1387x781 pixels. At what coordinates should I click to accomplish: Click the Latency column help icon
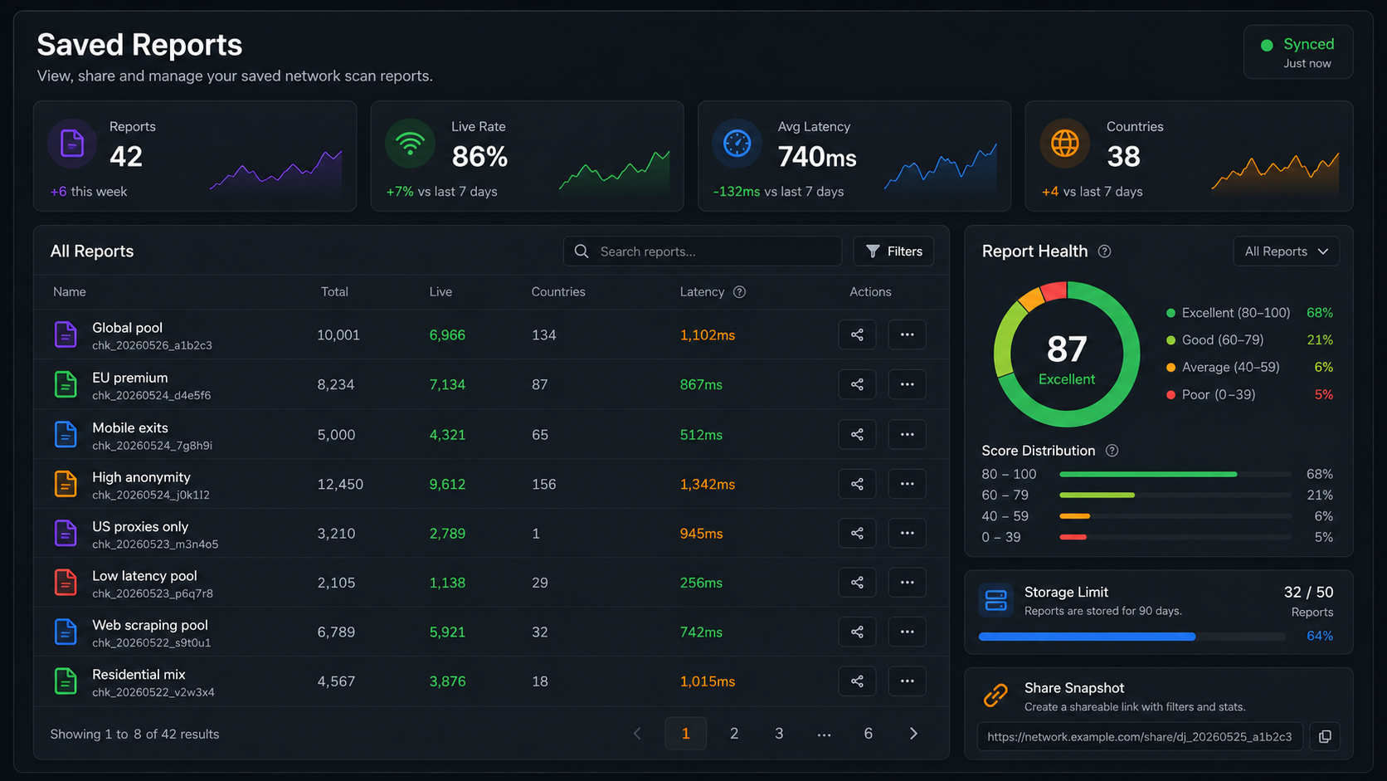(739, 292)
